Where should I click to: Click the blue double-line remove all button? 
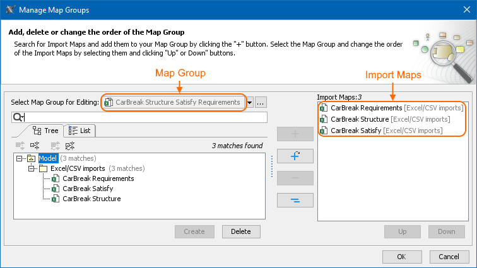[295, 200]
